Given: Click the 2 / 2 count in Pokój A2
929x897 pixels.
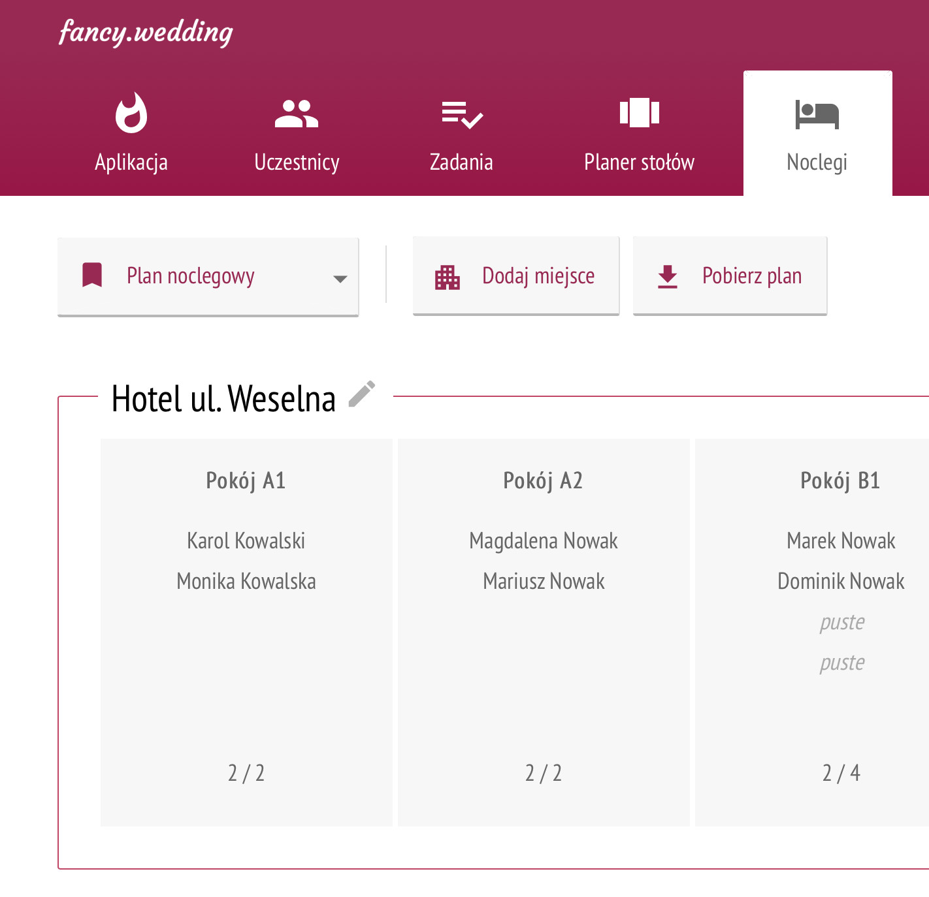Looking at the screenshot, I should [x=544, y=773].
